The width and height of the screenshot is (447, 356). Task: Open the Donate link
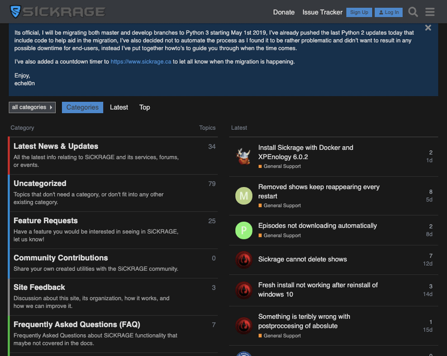[x=284, y=12]
